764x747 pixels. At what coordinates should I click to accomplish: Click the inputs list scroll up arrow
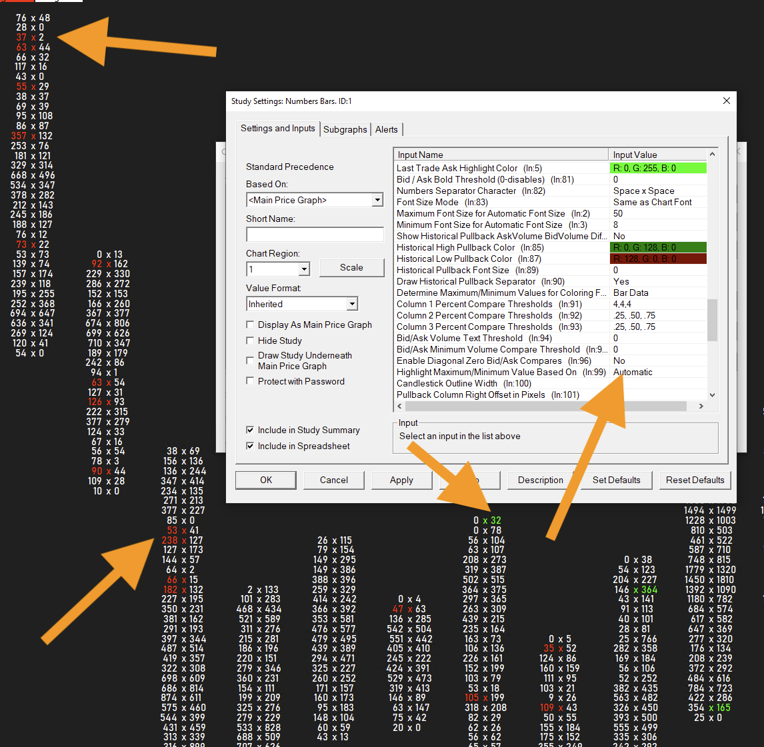coord(713,155)
